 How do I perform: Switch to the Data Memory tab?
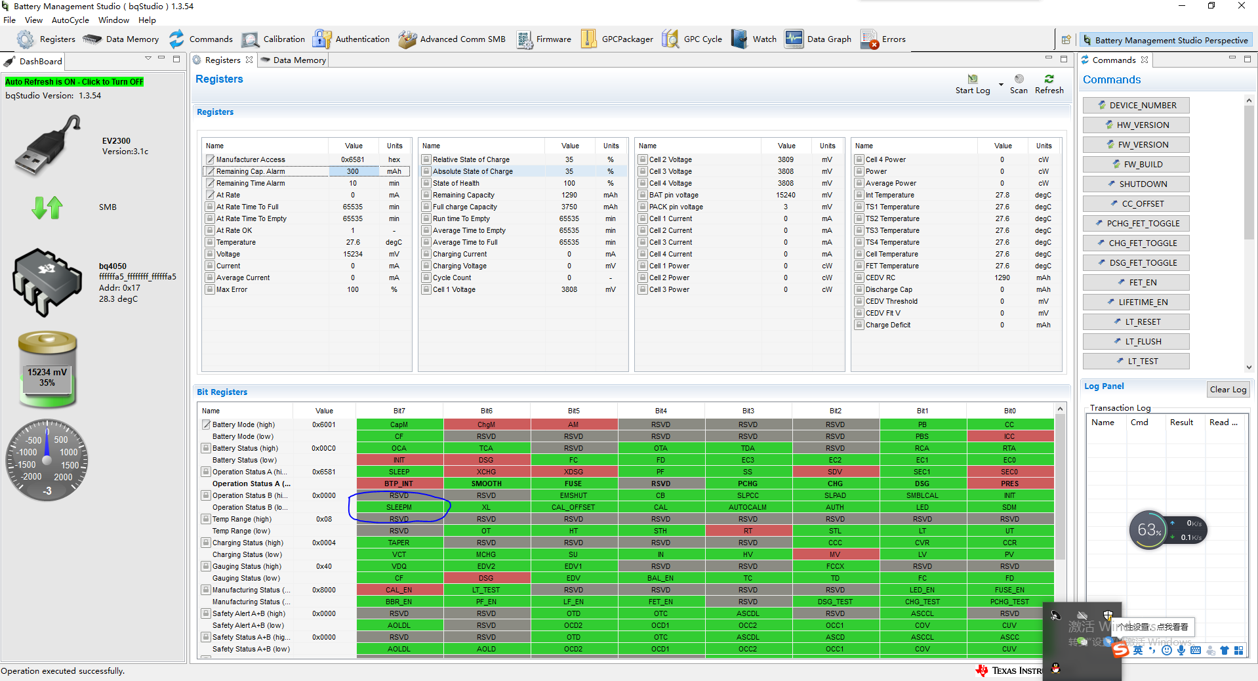pos(293,60)
